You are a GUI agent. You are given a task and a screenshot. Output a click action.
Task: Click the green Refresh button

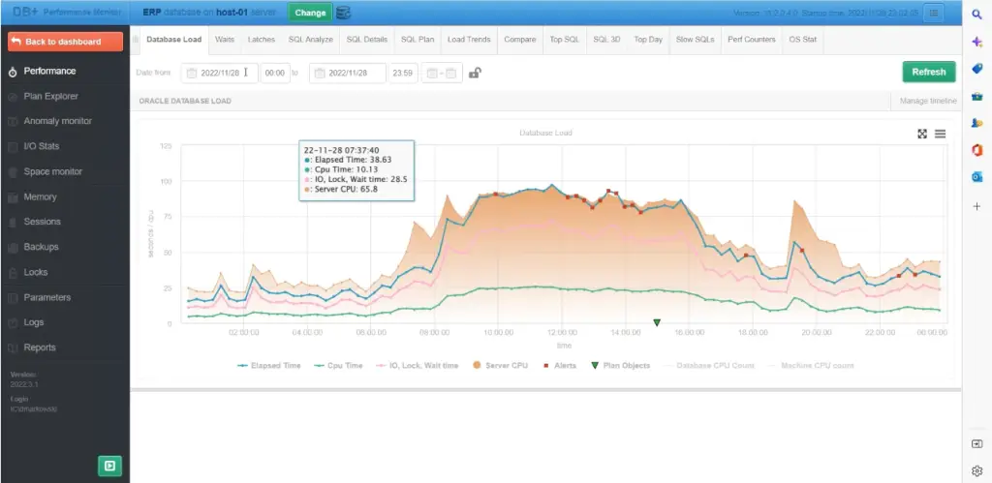(x=929, y=72)
